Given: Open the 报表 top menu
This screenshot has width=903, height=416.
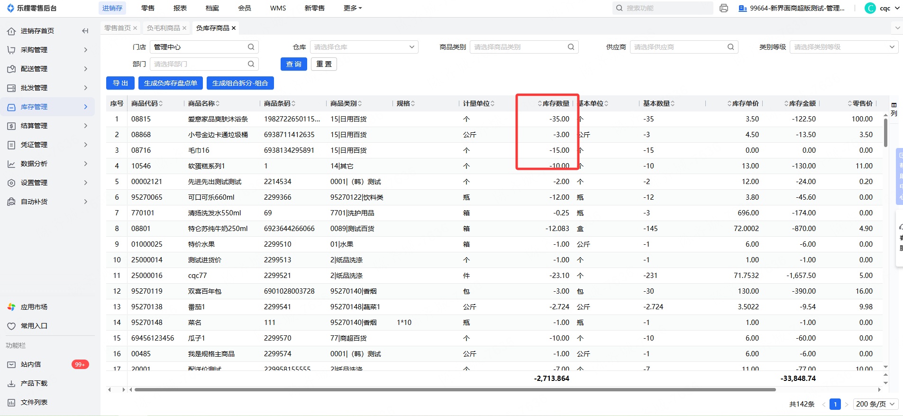Looking at the screenshot, I should 180,8.
